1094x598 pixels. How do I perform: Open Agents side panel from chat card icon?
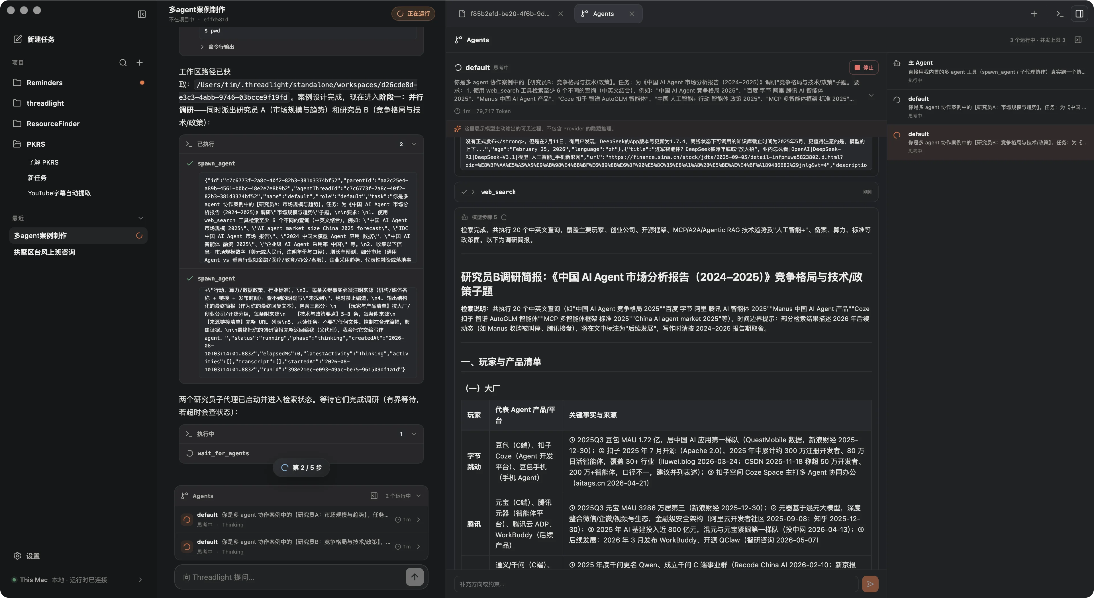pyautogui.click(x=374, y=496)
